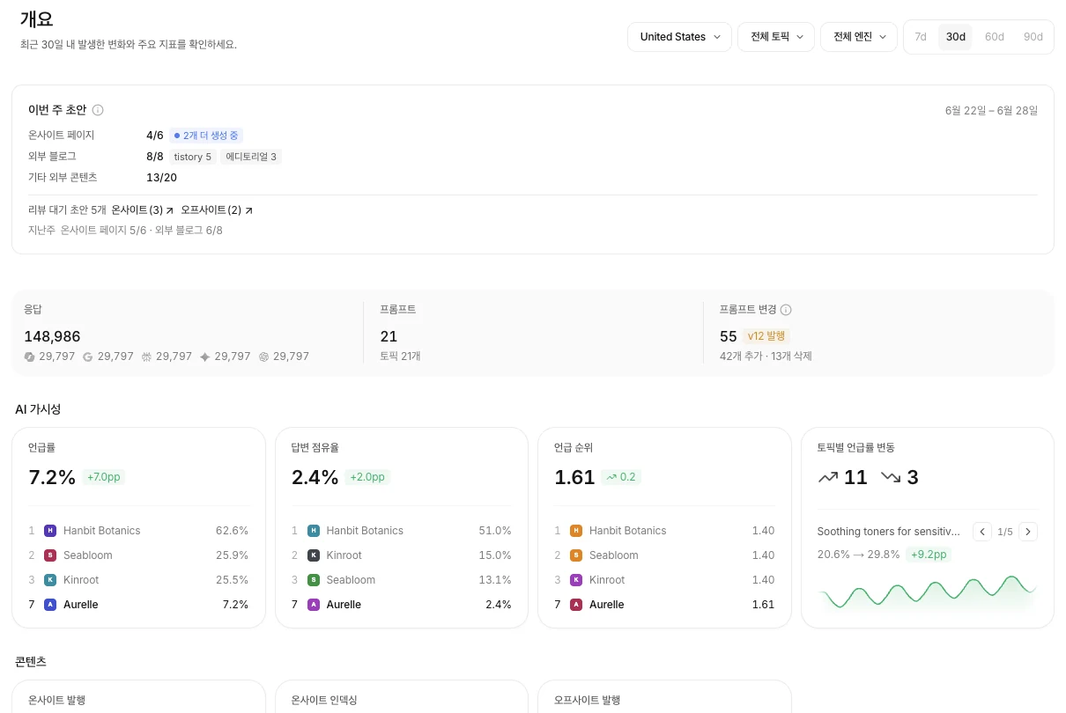Click the four-point sparkle engine icon in 응답 row
The height and width of the screenshot is (713, 1066).
205,356
